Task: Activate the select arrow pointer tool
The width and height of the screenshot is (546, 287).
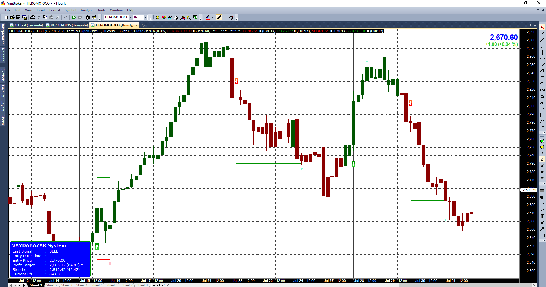Action: (x=542, y=28)
